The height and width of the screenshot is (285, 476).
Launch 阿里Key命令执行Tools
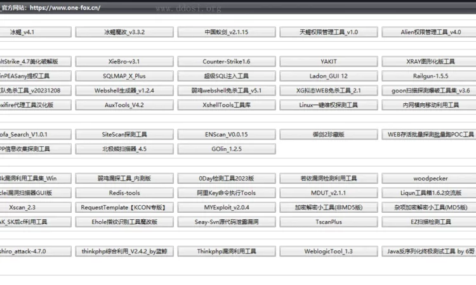(x=227, y=193)
